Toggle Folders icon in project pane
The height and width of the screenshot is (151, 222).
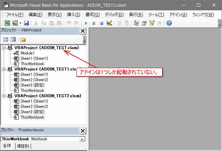[x=23, y=39]
